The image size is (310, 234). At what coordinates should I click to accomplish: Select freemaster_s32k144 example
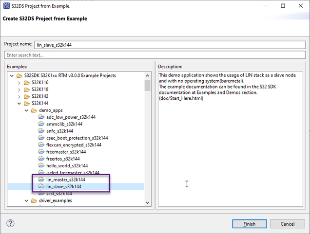pos(66,152)
